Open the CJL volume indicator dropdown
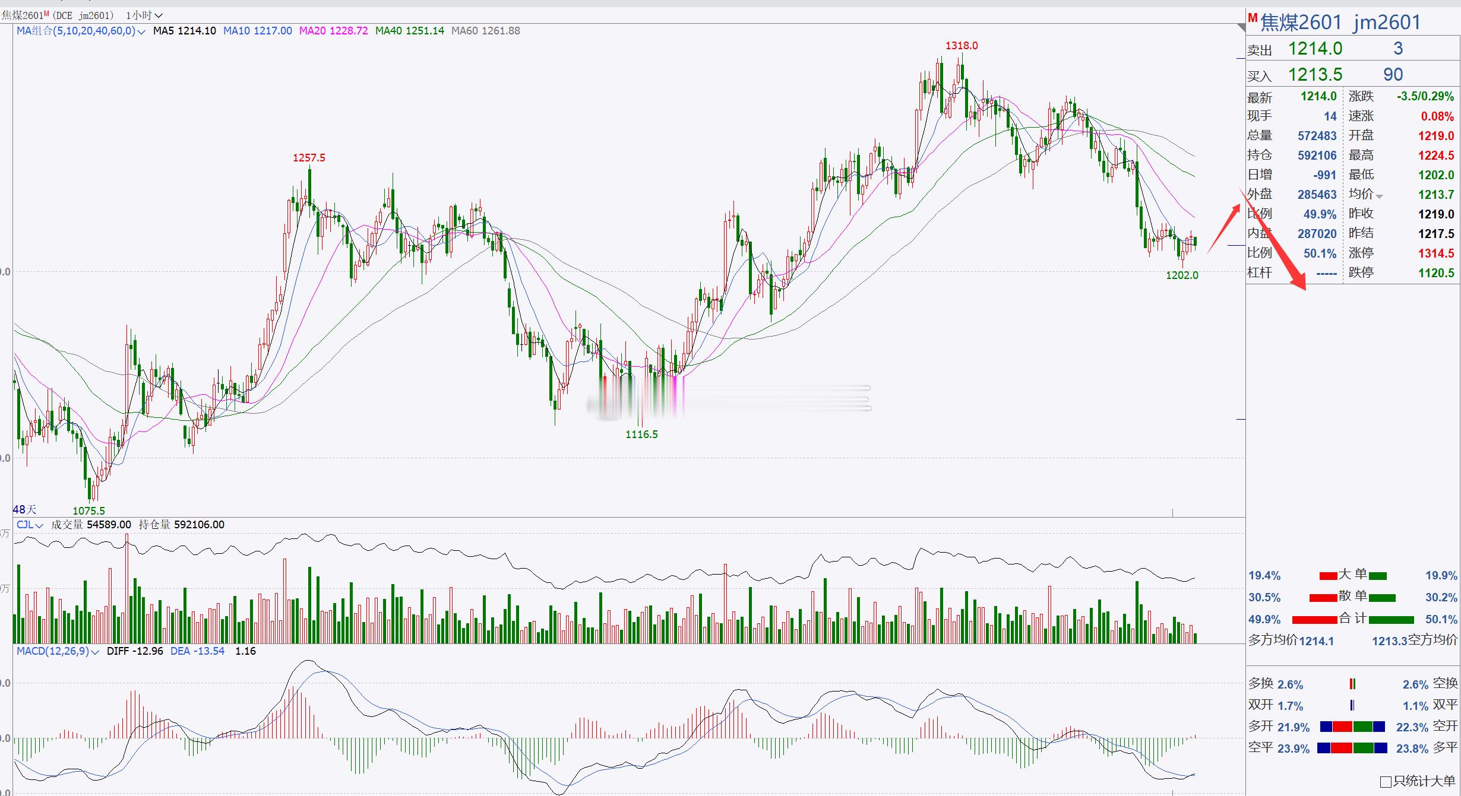The image size is (1461, 796). tap(39, 526)
